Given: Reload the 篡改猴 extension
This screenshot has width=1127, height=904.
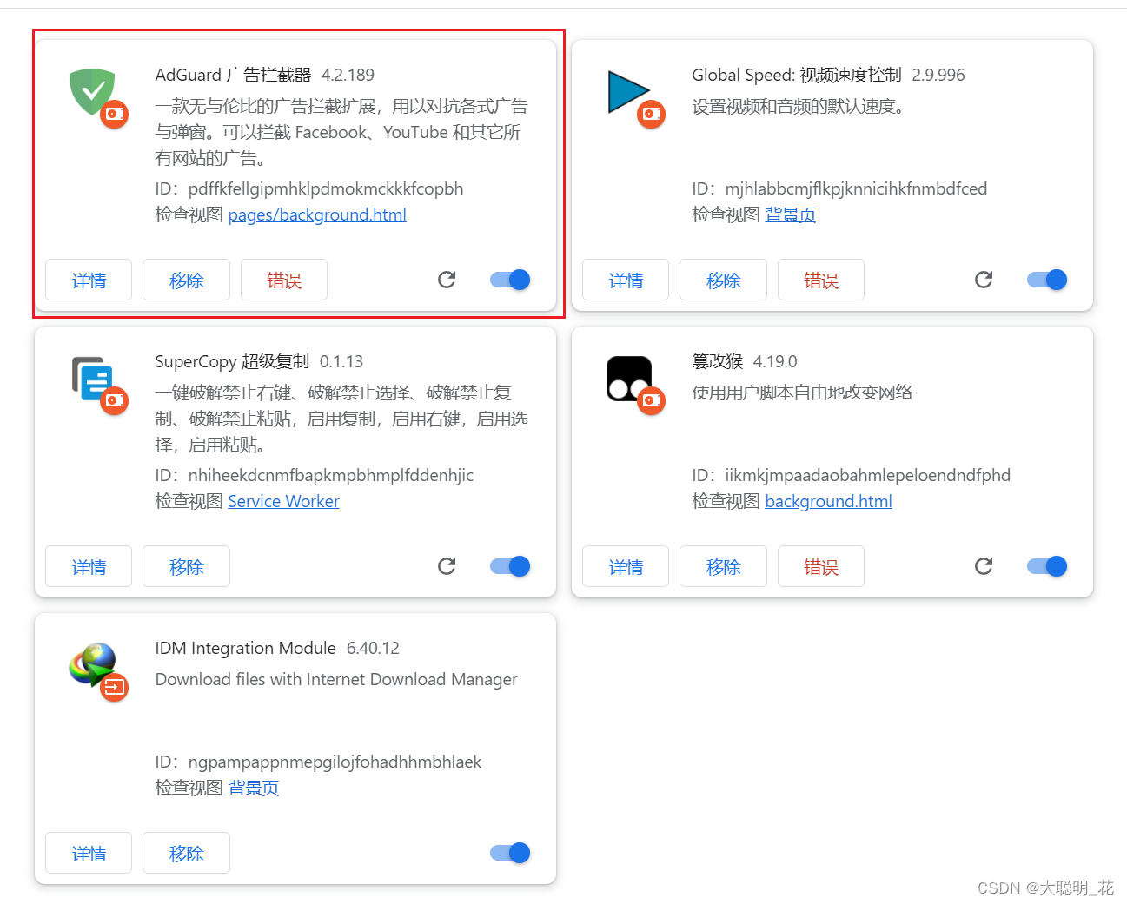Looking at the screenshot, I should [984, 566].
